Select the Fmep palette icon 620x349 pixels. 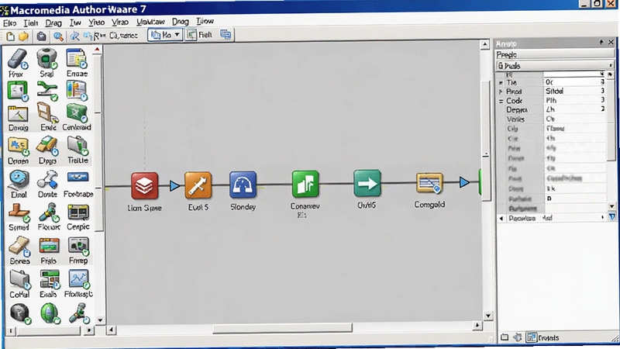point(78,246)
